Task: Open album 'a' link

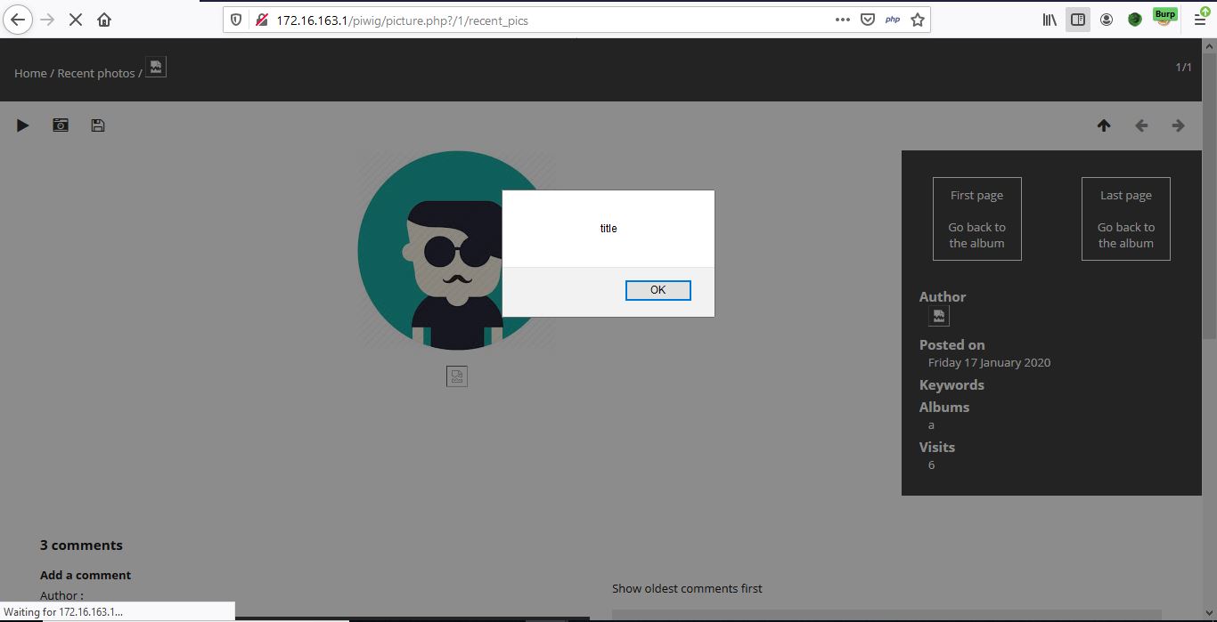Action: click(931, 424)
